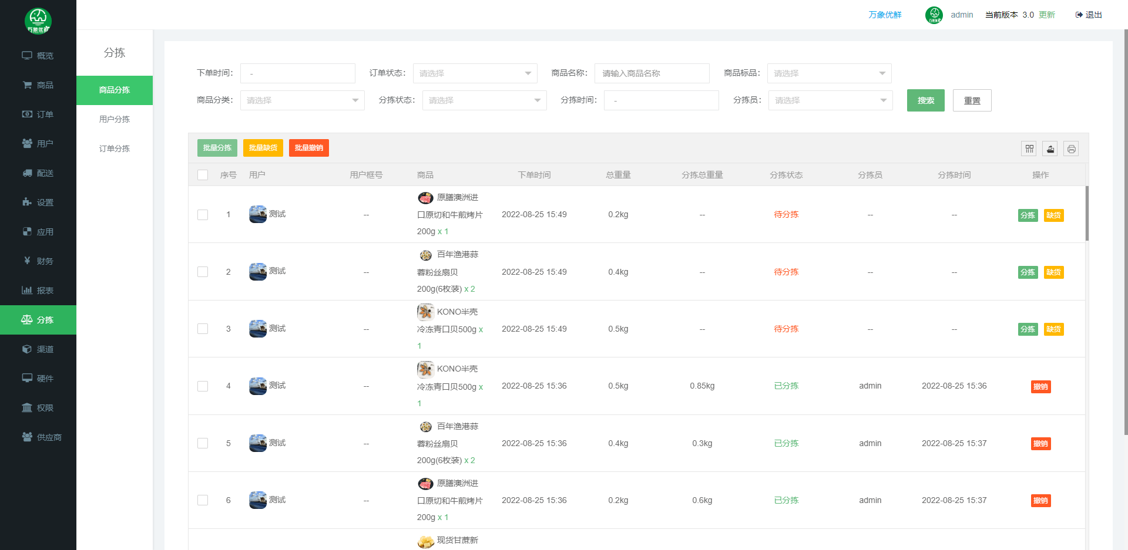Open 配送 in the left sidebar

click(38, 173)
